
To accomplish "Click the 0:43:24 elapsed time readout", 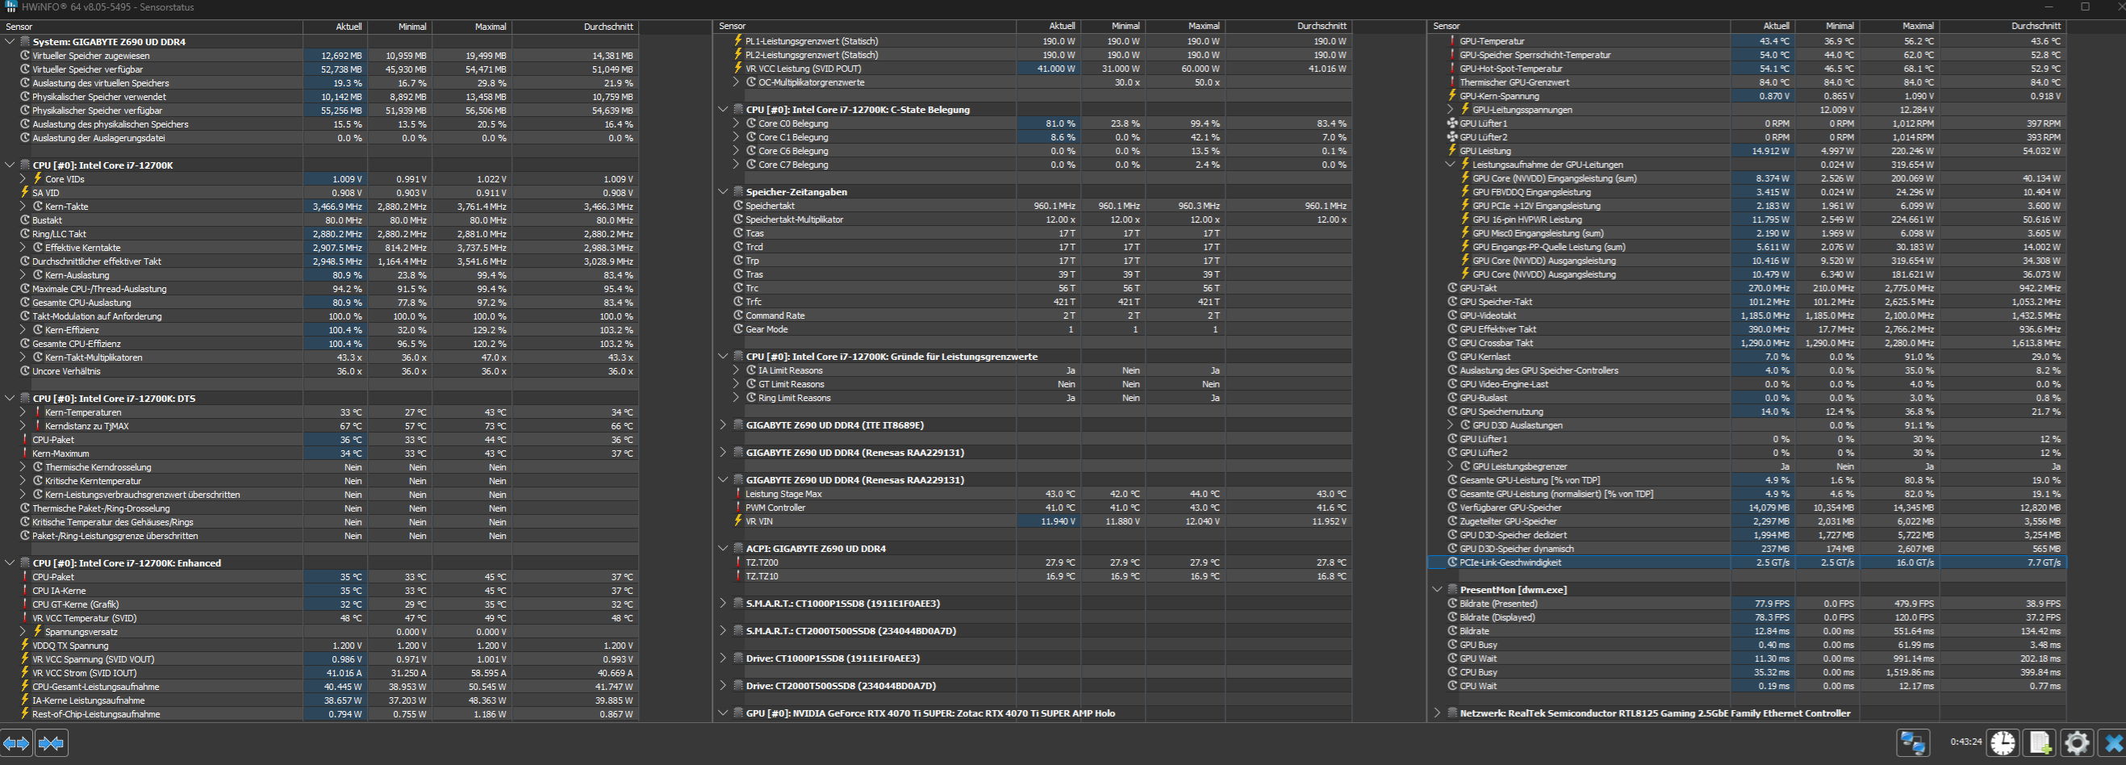I will coord(1966,742).
